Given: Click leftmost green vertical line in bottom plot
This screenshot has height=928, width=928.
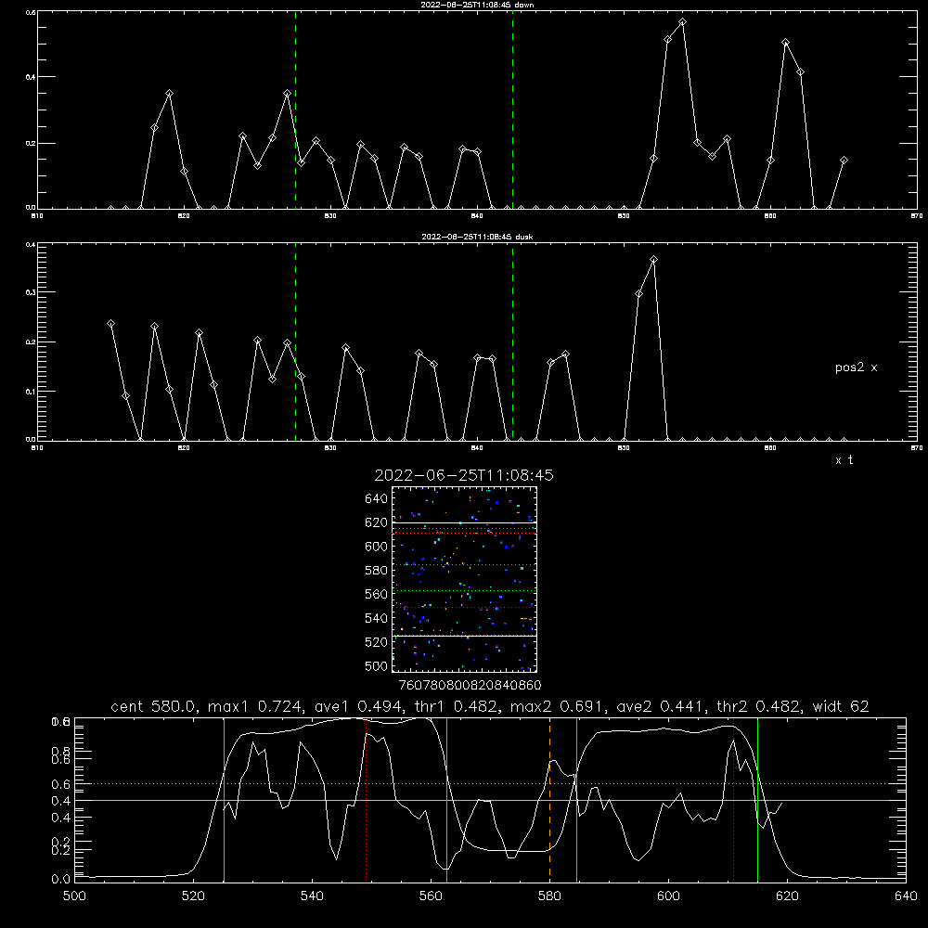Looking at the screenshot, I should tap(224, 799).
